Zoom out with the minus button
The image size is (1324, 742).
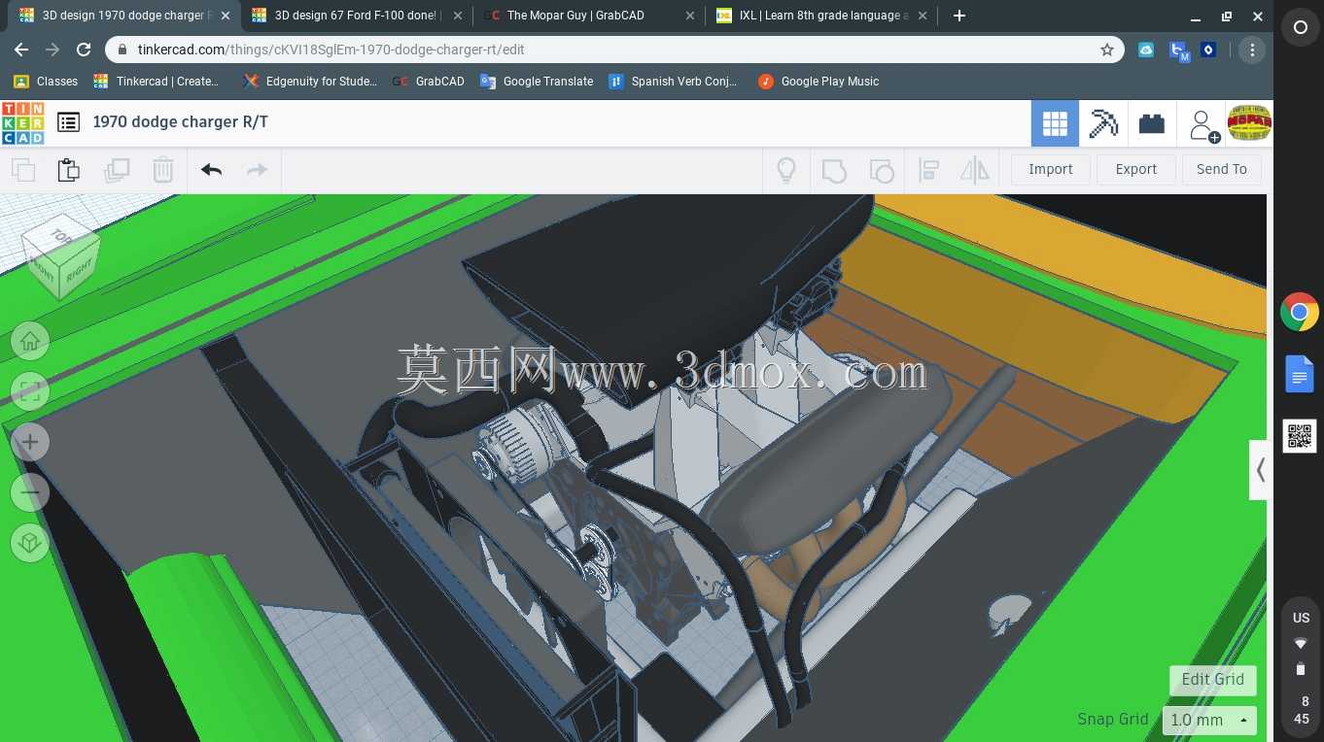click(x=30, y=492)
